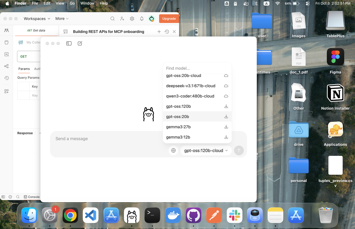This screenshot has height=229, width=355.
Task: Choose qwen3-coder:480b-cloud from list
Action: pos(190,96)
